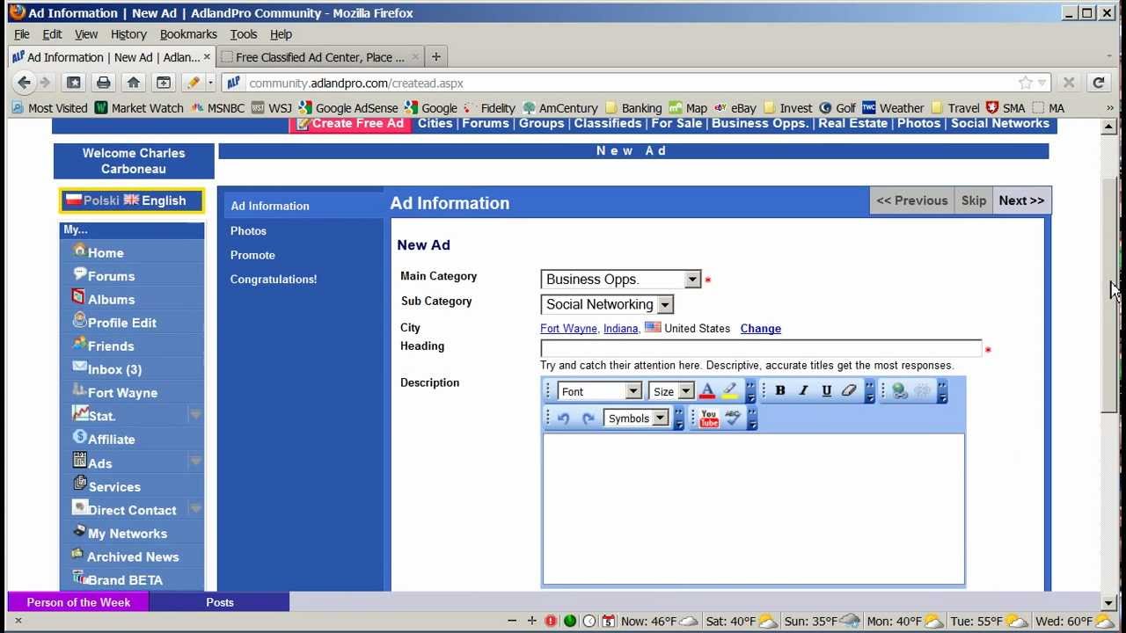Open the Main Category dropdown
The image size is (1126, 633).
[691, 279]
